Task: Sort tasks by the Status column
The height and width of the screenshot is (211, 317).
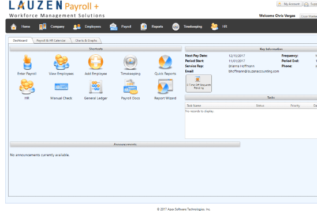Action: coord(260,105)
